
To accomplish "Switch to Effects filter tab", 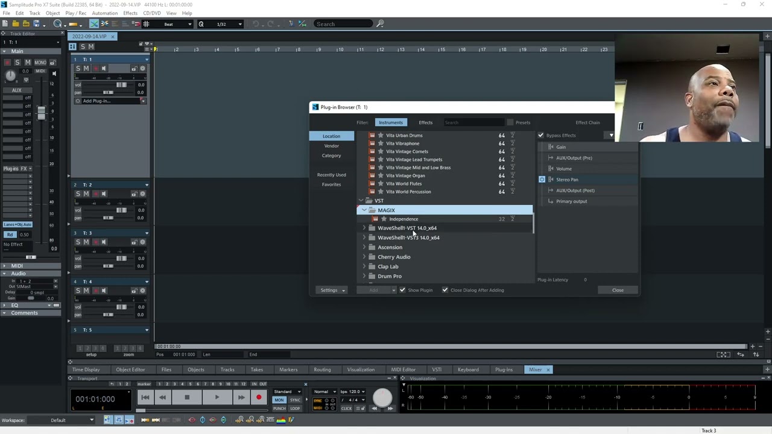I will coord(426,122).
